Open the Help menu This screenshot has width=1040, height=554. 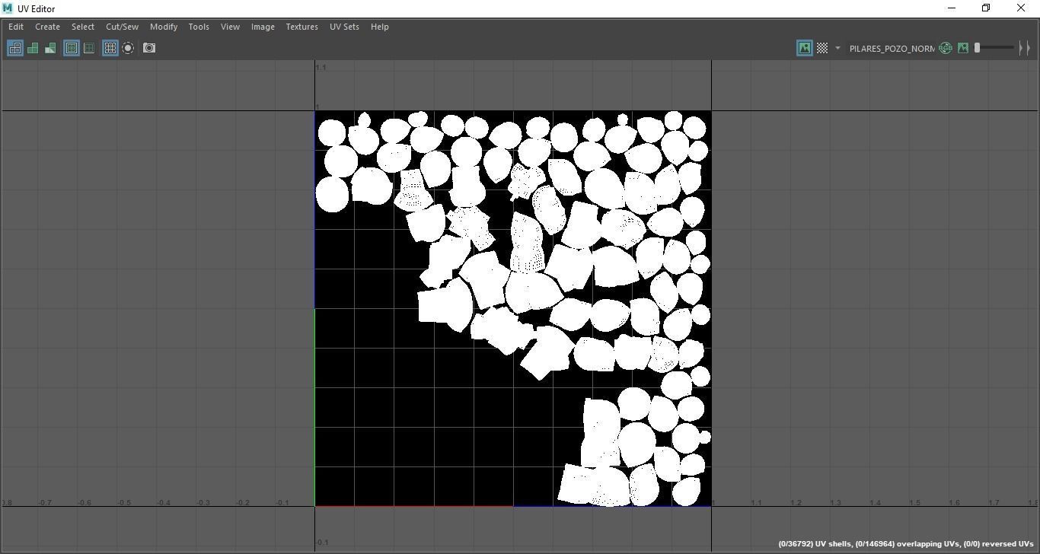(379, 27)
